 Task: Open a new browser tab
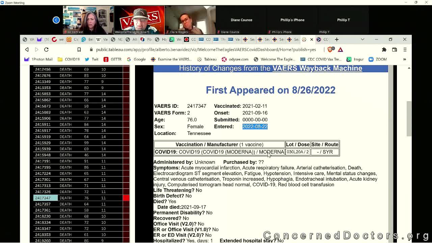pos(336,39)
